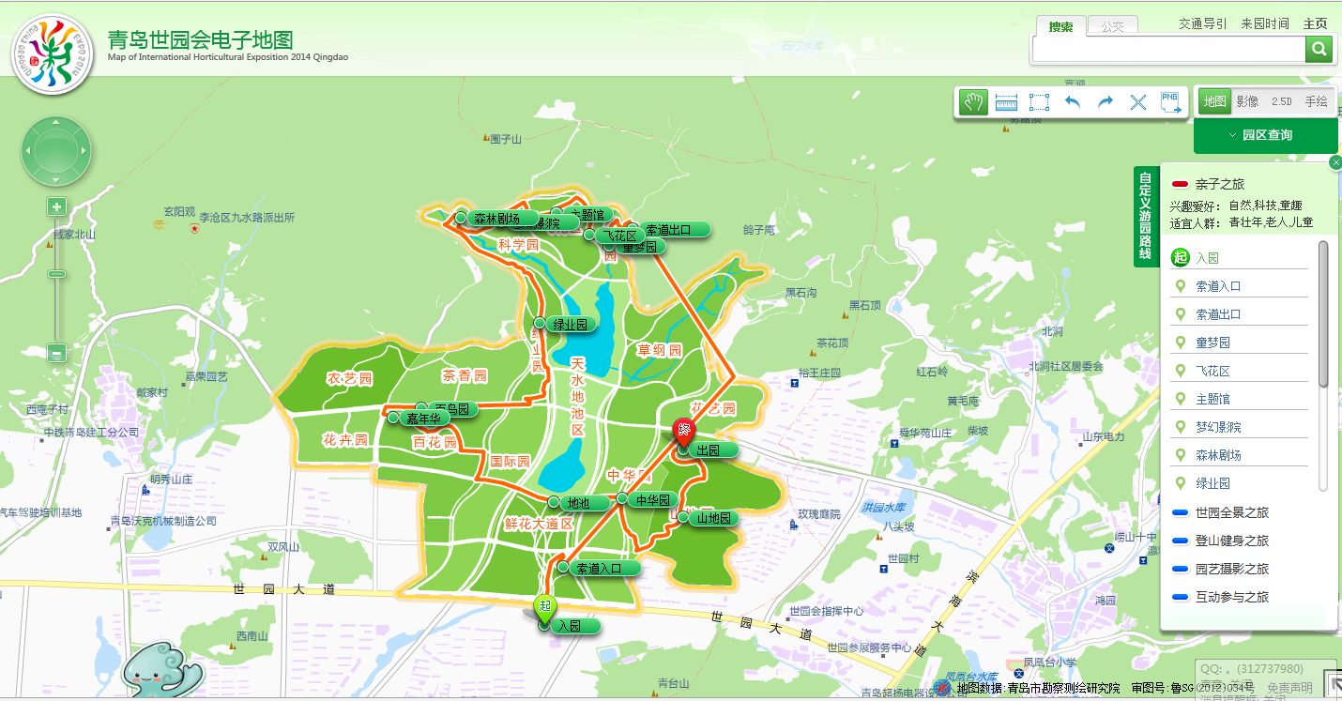Click 森林剧场 in the route list

(1218, 455)
